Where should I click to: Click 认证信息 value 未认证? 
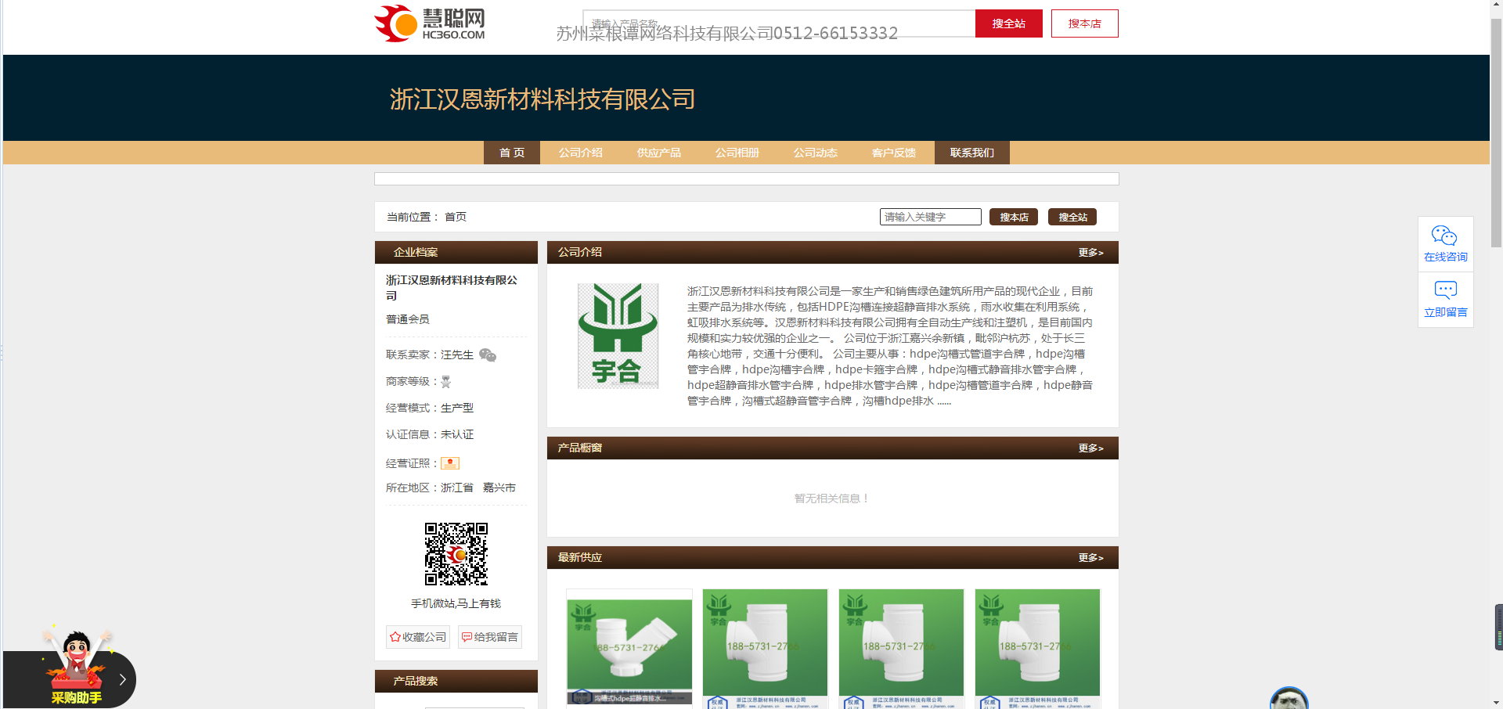click(457, 434)
